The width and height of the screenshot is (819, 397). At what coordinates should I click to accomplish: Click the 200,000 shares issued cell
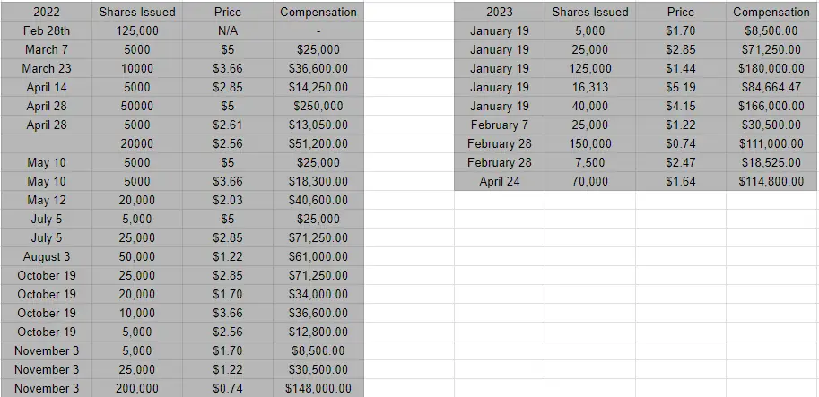[x=137, y=389]
